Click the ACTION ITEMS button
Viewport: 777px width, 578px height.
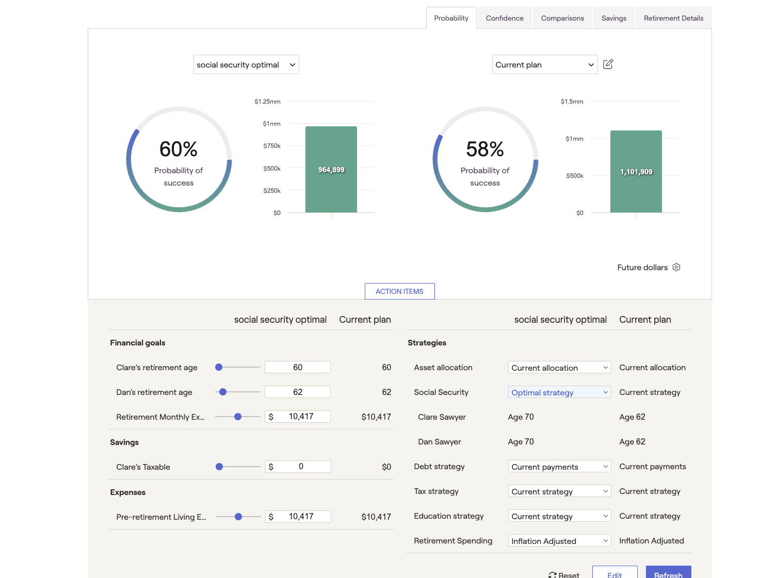[x=400, y=291]
